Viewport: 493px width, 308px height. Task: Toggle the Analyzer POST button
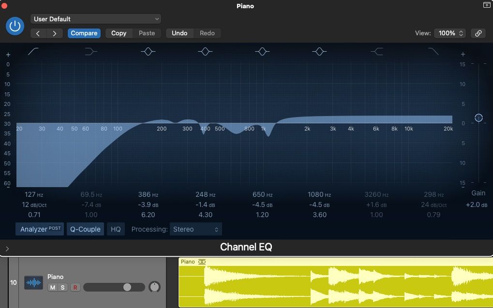[x=40, y=229]
